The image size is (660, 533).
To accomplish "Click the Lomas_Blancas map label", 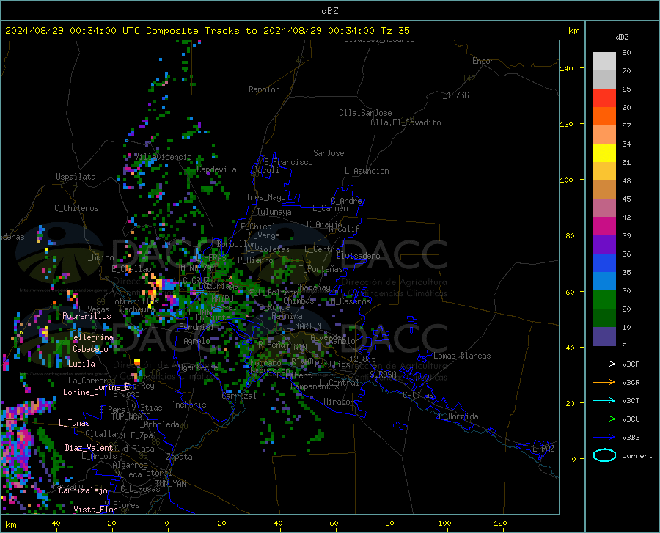I will (462, 356).
